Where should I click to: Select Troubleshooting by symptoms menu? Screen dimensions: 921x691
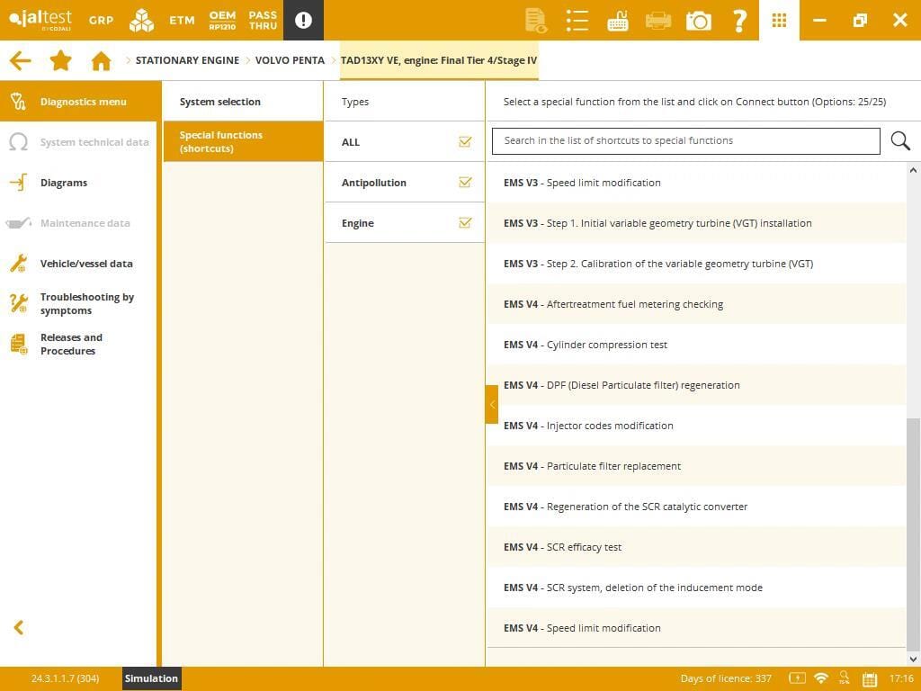86,304
